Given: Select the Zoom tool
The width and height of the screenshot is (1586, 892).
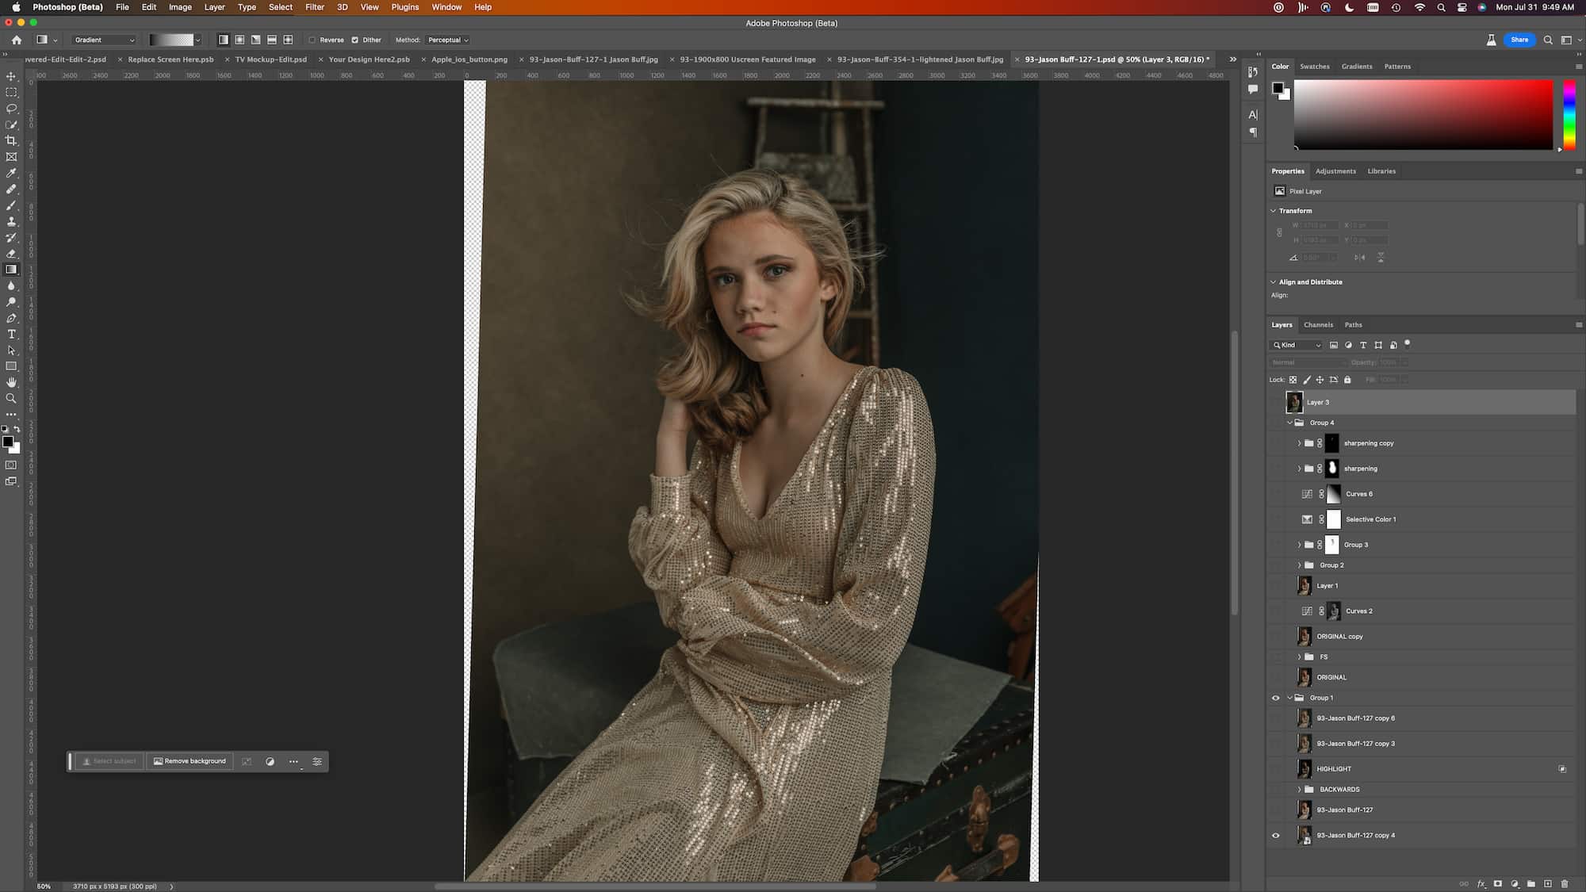Looking at the screenshot, I should tap(11, 398).
